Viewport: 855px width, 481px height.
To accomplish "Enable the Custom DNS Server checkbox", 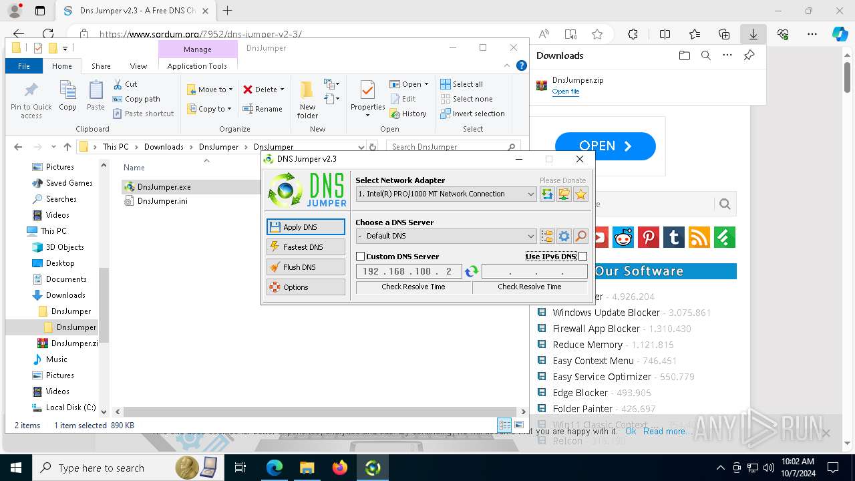I will pos(361,257).
